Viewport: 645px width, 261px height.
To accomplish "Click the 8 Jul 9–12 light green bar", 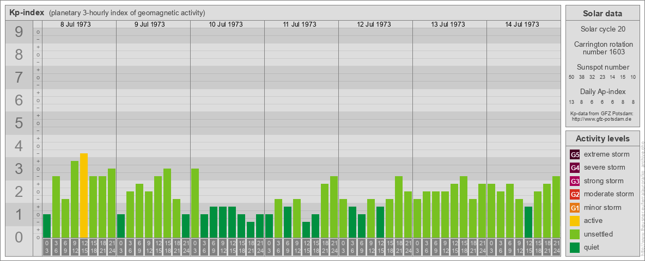I will coord(75,199).
